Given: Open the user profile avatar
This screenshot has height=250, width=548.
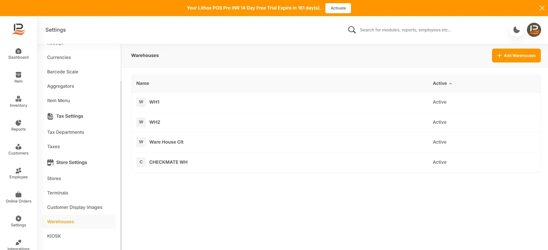Looking at the screenshot, I should tap(534, 30).
